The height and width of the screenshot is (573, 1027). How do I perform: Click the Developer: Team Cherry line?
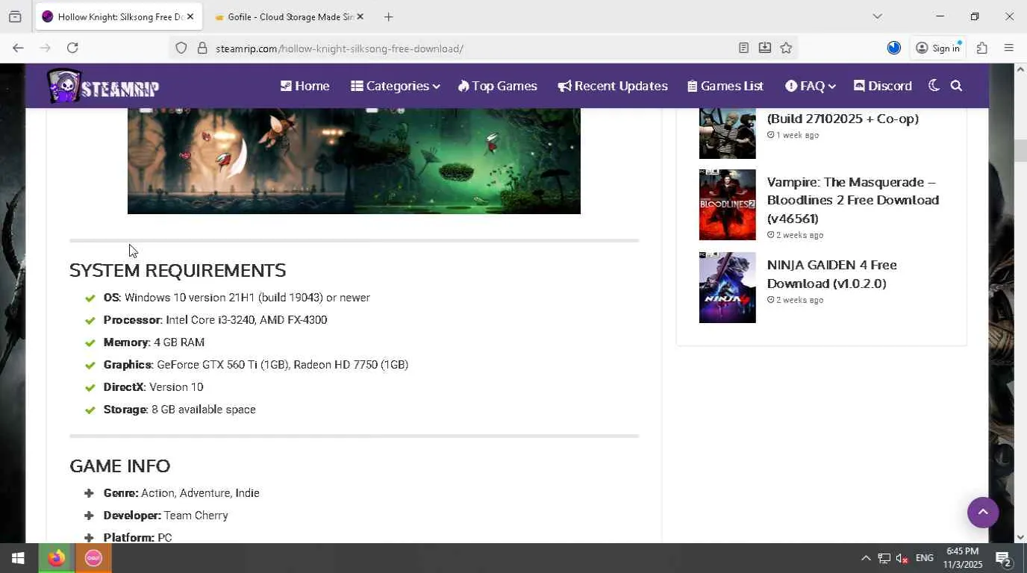click(166, 516)
